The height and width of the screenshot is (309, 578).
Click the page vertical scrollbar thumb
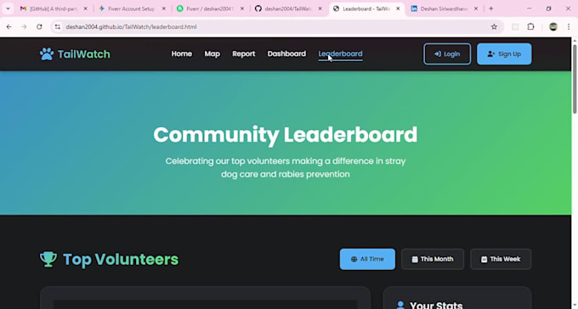(x=575, y=79)
